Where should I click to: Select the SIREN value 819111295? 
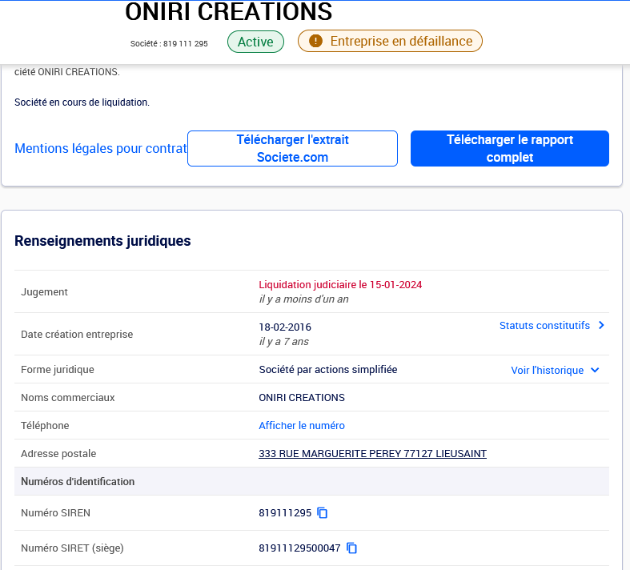pyautogui.click(x=285, y=513)
